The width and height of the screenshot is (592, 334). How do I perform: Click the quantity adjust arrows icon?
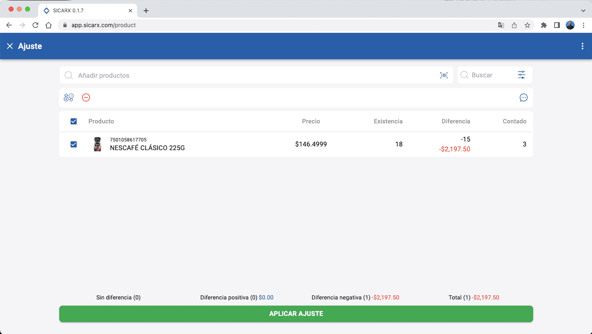point(68,97)
